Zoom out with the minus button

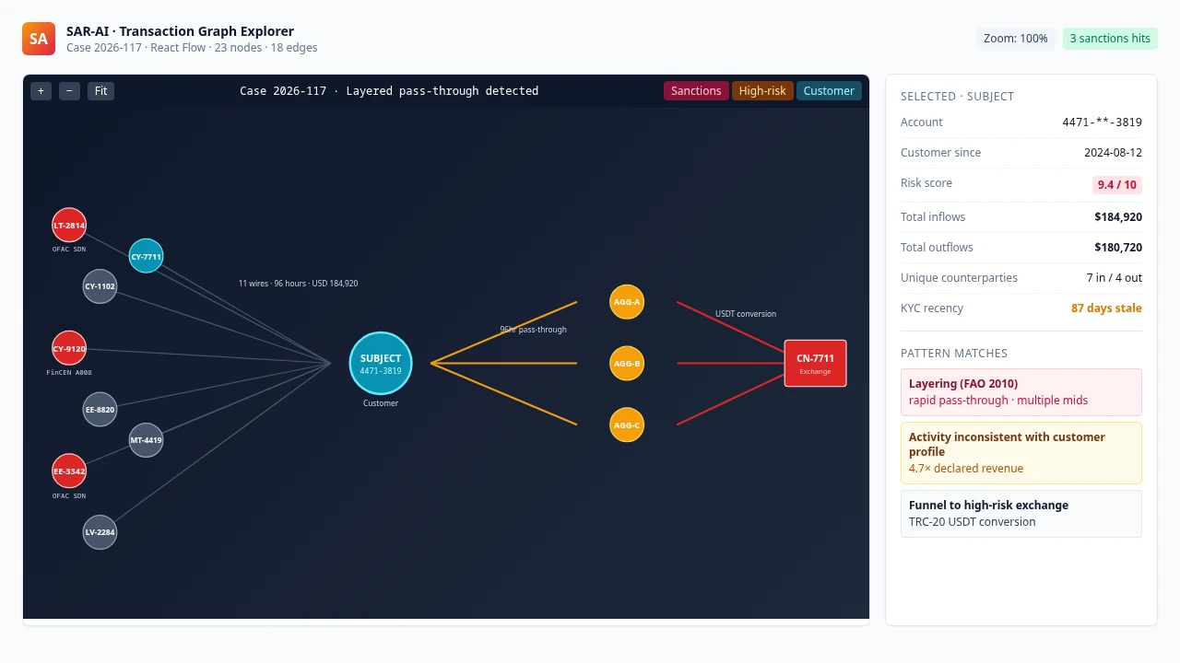tap(69, 91)
